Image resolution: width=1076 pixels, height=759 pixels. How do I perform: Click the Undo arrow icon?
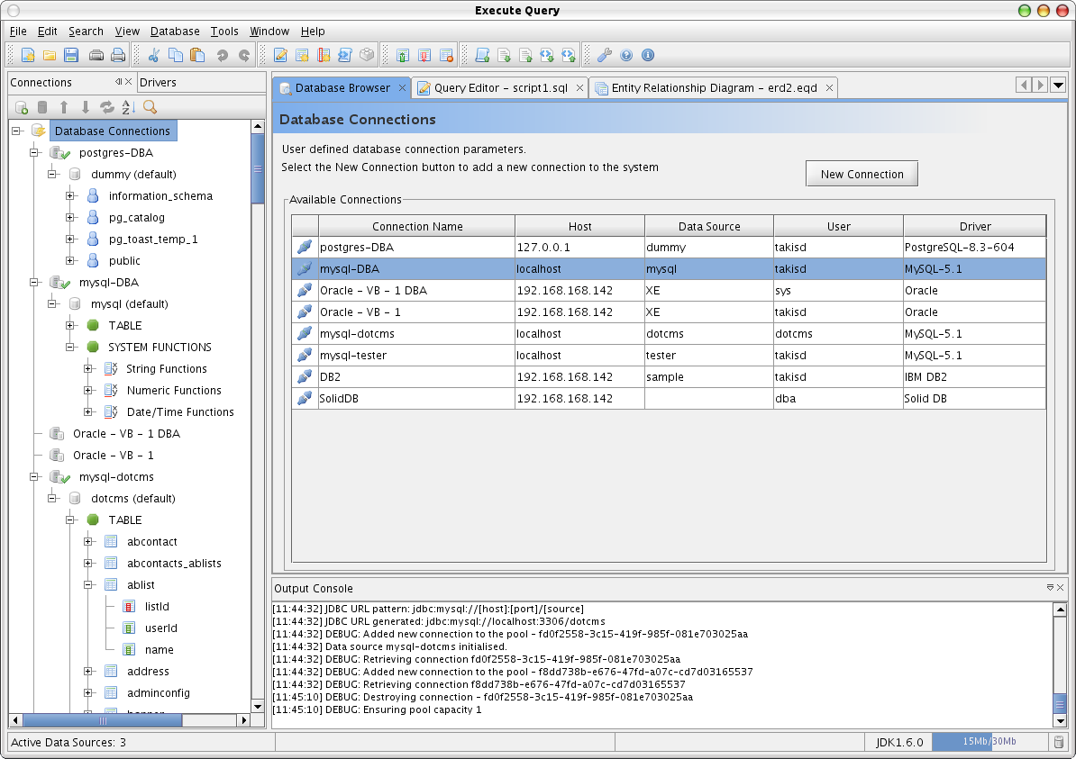(223, 56)
